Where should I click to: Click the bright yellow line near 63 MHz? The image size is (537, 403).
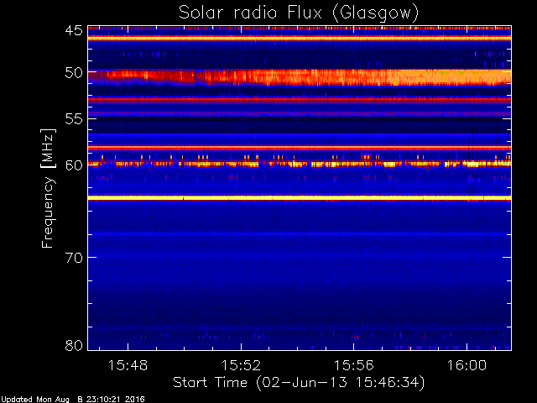[x=300, y=198]
